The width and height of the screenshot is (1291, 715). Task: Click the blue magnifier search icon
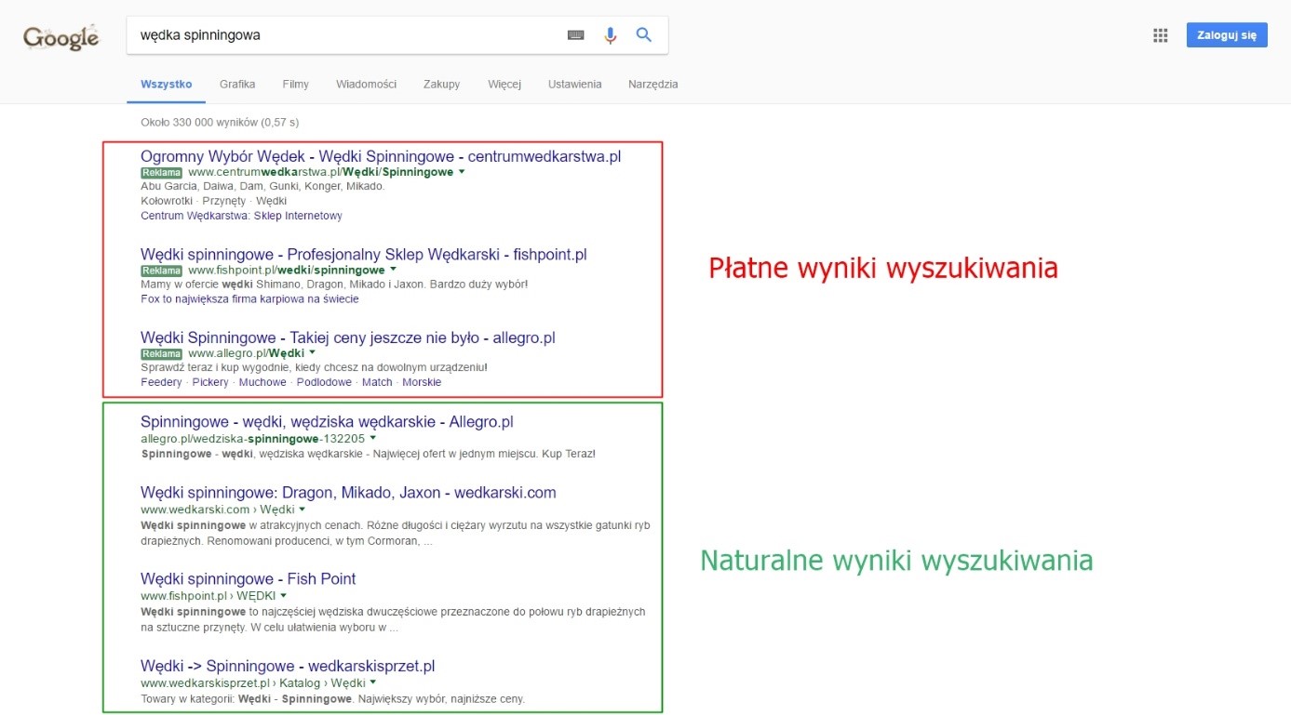(643, 35)
